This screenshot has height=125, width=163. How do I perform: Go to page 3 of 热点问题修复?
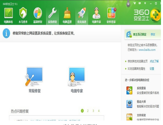[93, 111]
